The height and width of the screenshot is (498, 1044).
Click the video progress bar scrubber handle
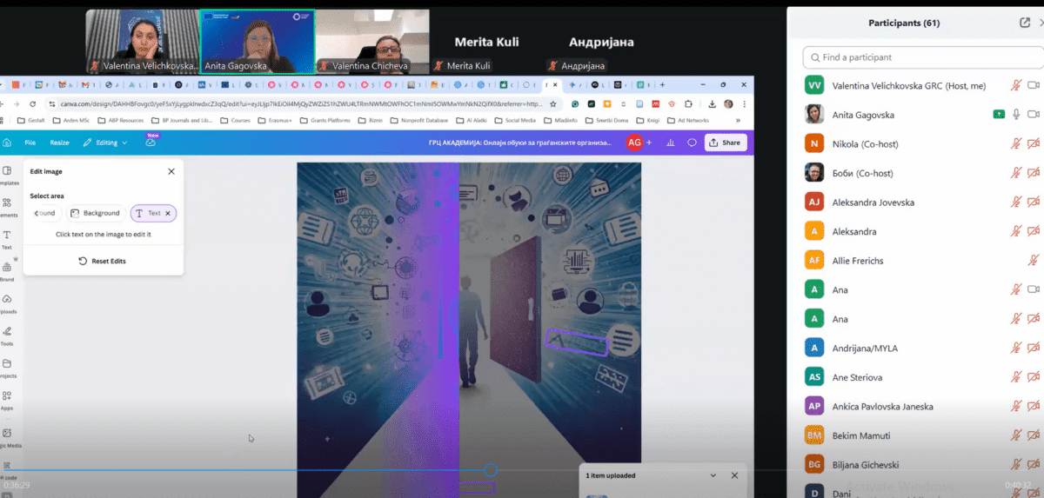point(491,469)
